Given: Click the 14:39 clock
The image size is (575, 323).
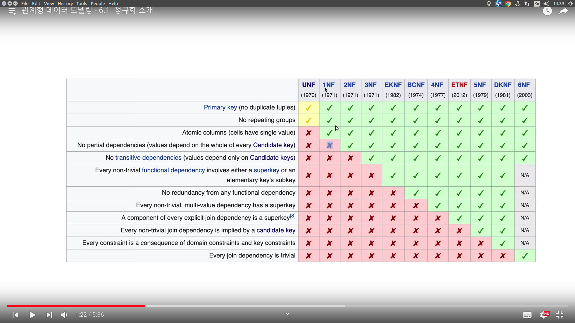Looking at the screenshot, I should (559, 4).
